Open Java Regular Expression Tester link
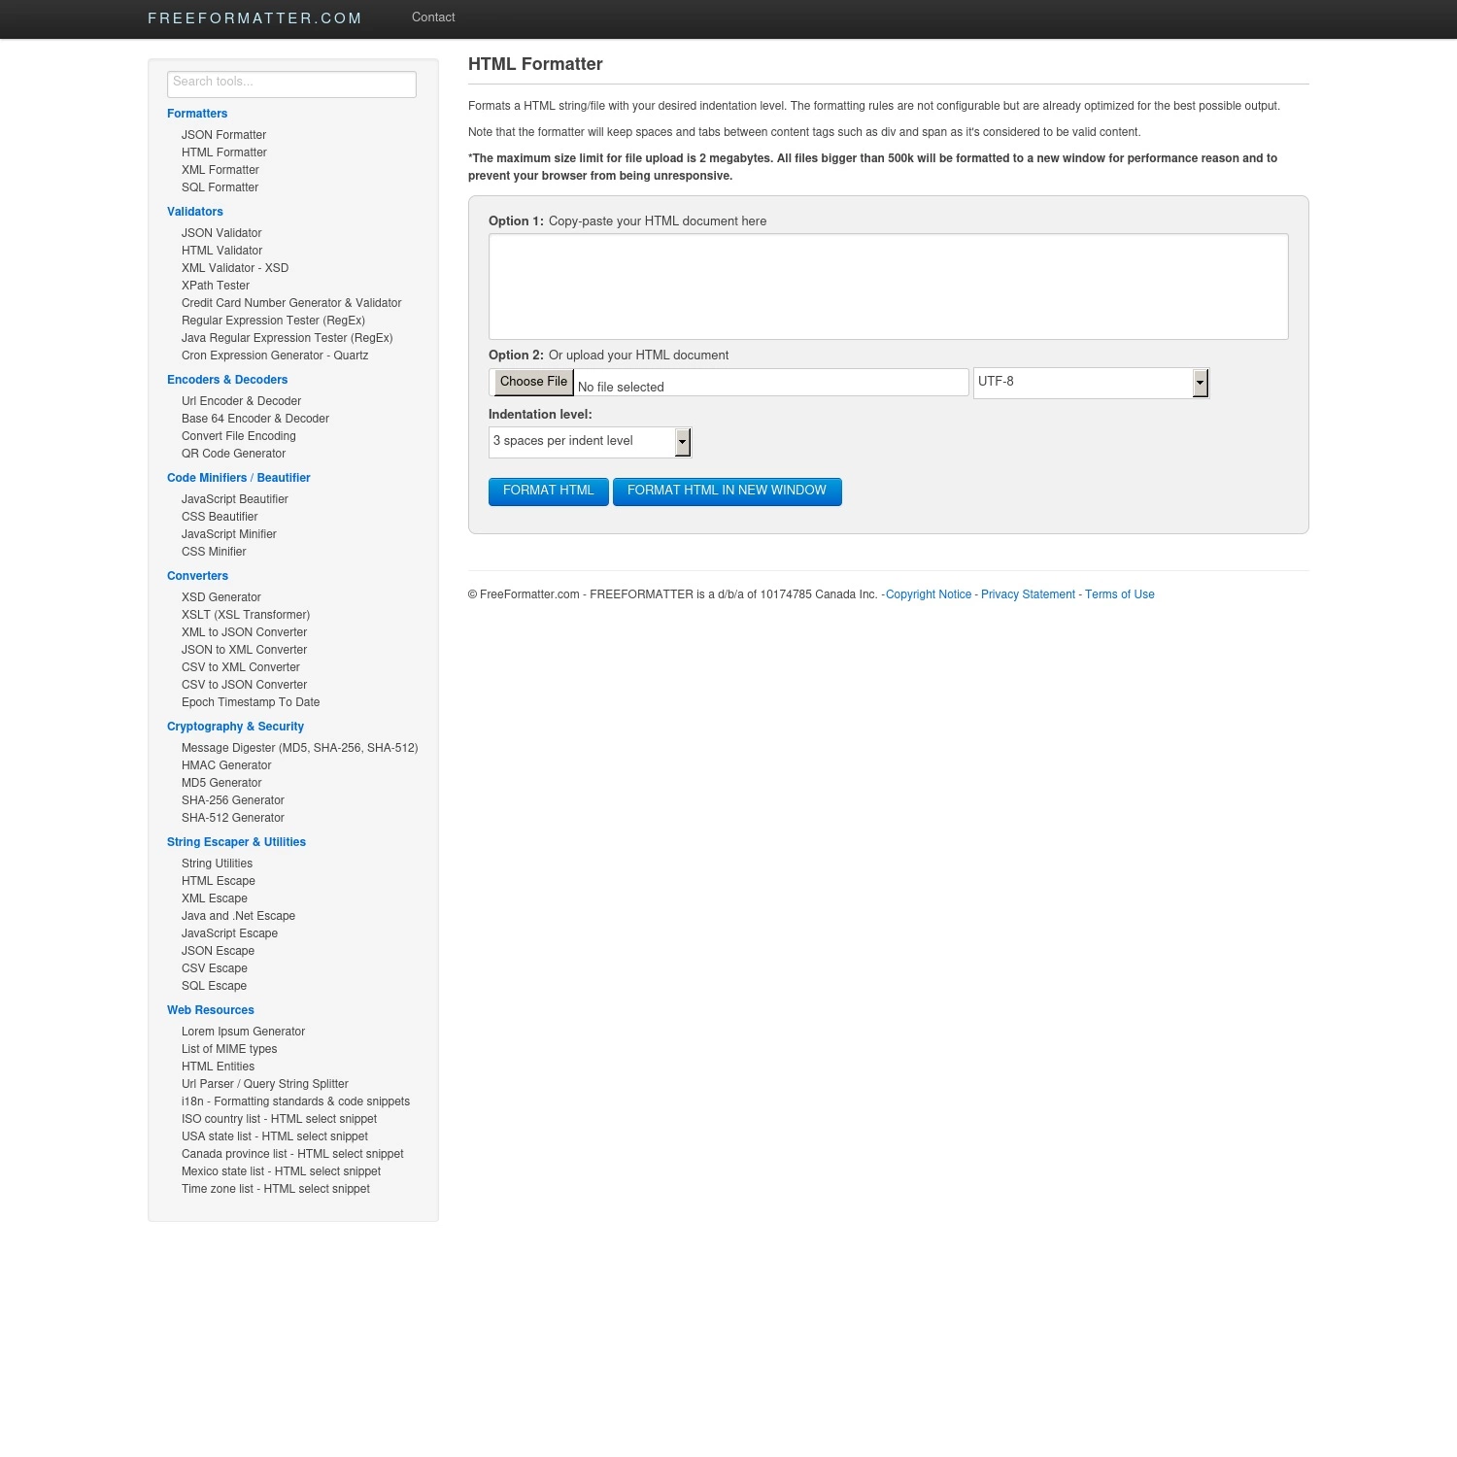This screenshot has width=1457, height=1457. tap(288, 338)
